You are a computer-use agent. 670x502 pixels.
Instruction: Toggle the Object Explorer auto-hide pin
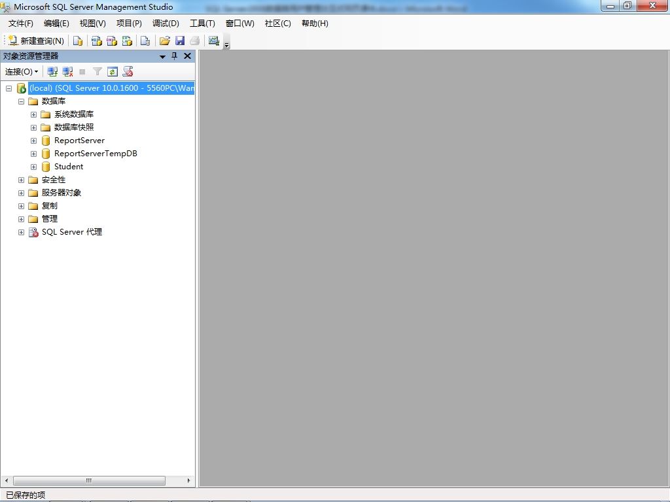coord(174,56)
